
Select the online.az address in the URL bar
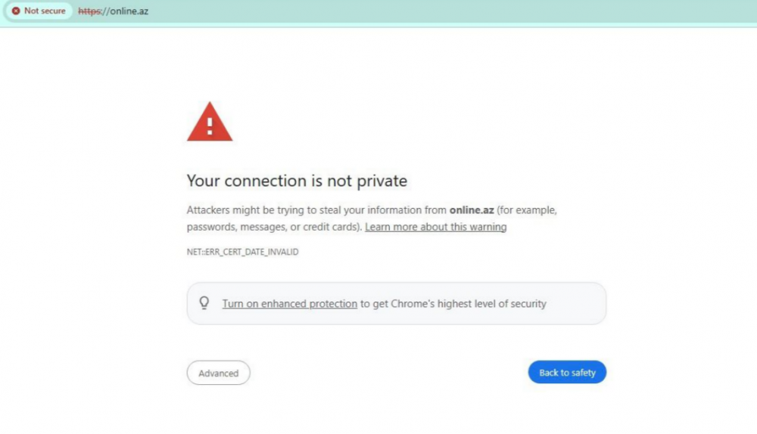click(x=129, y=11)
